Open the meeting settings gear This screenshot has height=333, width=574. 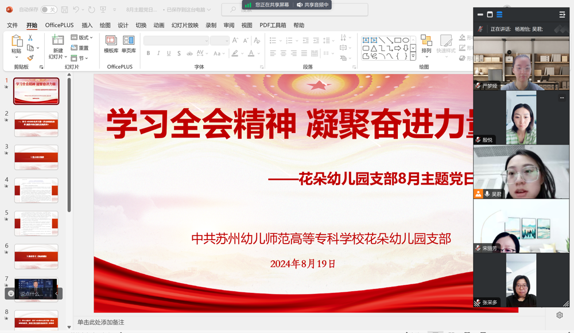pos(559,315)
